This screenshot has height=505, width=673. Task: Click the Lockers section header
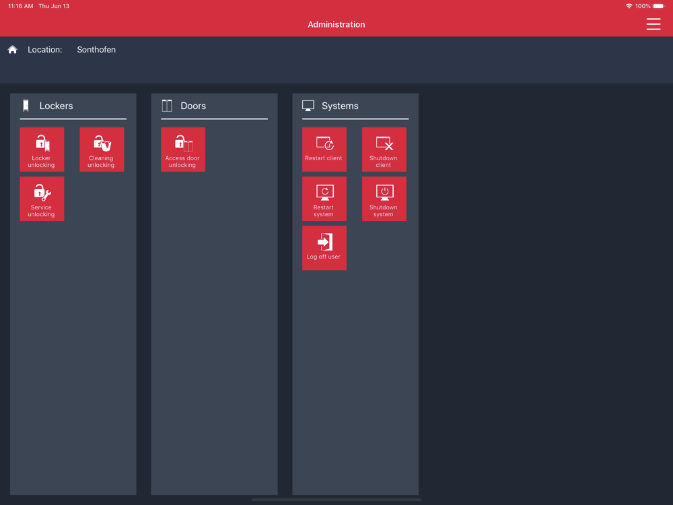point(57,106)
